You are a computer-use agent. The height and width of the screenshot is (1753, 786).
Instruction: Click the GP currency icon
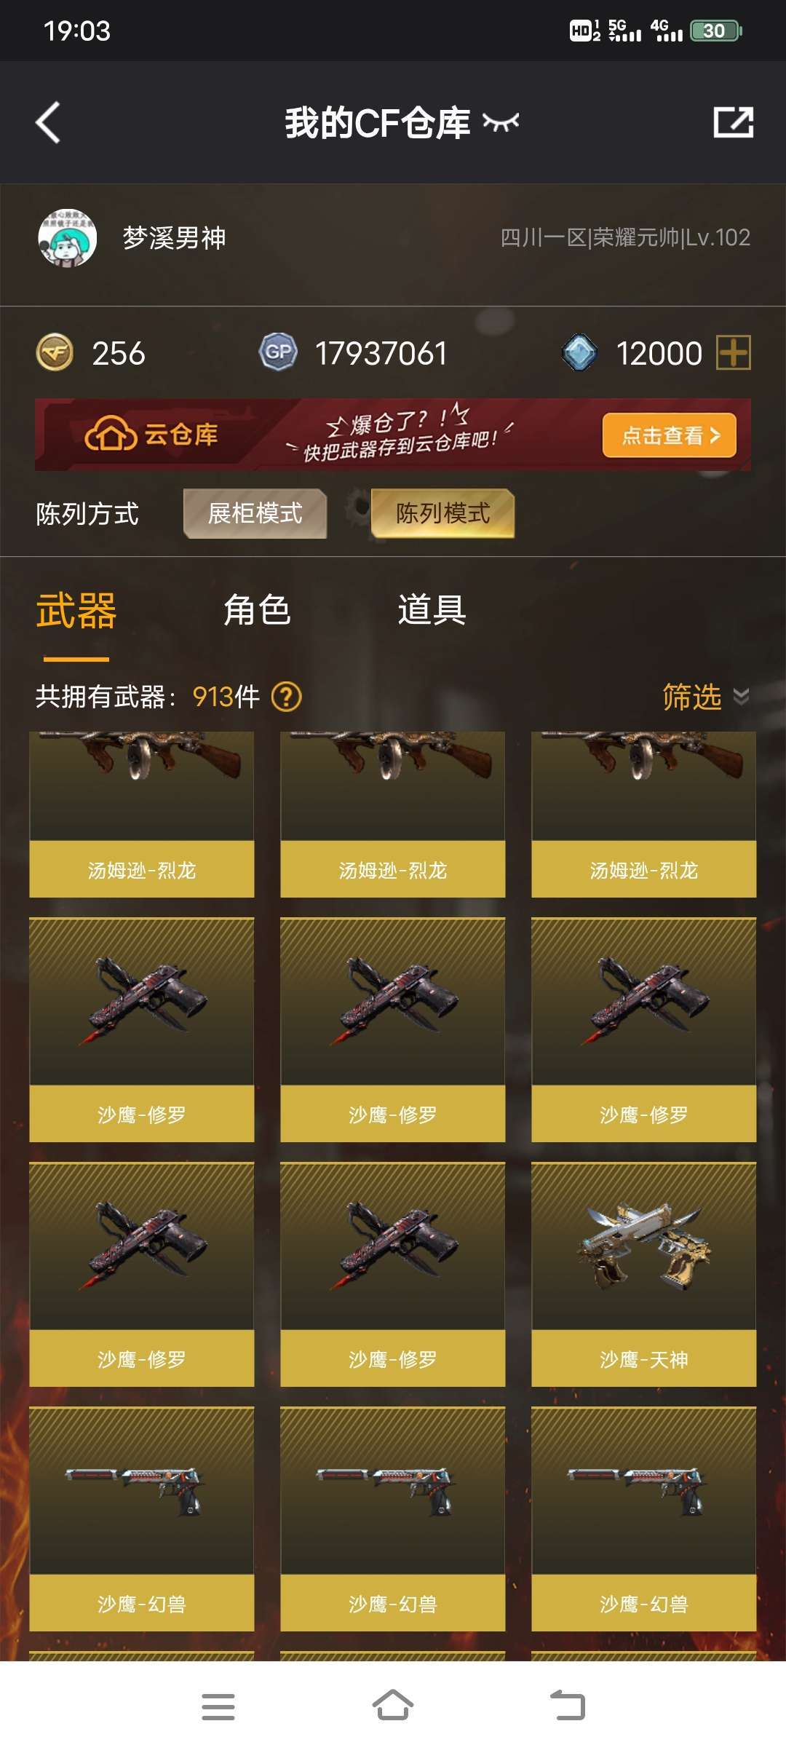click(x=278, y=353)
